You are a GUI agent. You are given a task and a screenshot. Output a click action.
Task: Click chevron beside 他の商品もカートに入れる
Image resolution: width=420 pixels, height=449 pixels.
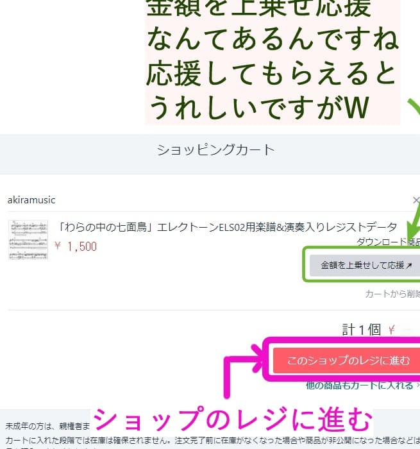417,385
